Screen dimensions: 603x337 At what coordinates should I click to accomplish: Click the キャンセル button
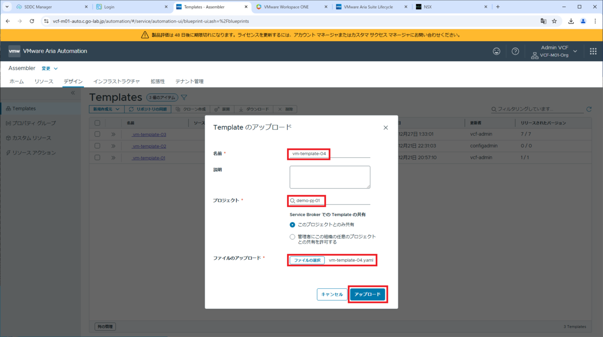pyautogui.click(x=332, y=294)
